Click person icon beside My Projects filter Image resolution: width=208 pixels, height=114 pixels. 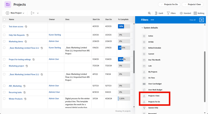pos(144,72)
